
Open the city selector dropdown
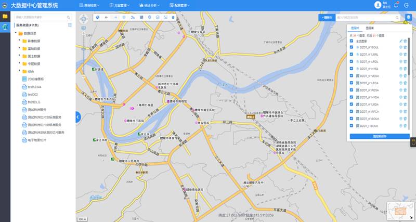point(326,17)
